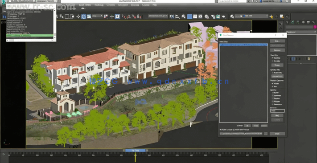This screenshot has width=317, height=163.
Task: Pick the highlighted Select and Rotate tool
Action: tap(84, 16)
